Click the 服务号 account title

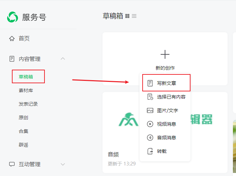point(34,17)
